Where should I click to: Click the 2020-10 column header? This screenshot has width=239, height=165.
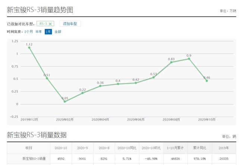(x=61, y=148)
